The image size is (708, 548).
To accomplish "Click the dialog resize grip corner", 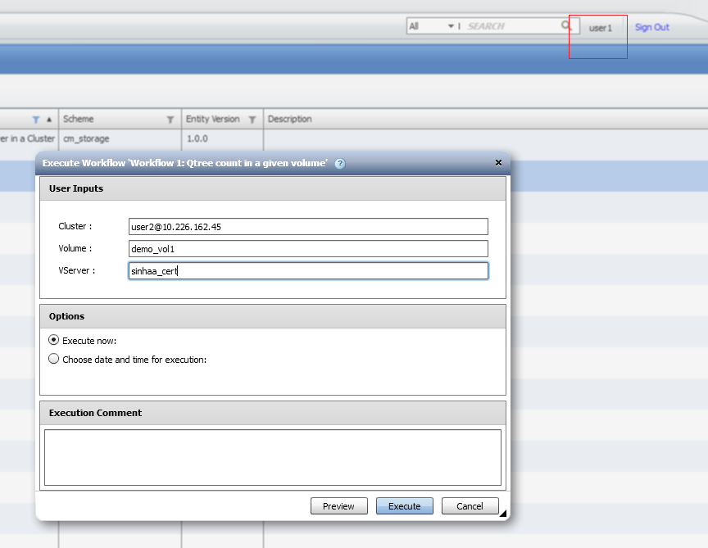I will 503,513.
